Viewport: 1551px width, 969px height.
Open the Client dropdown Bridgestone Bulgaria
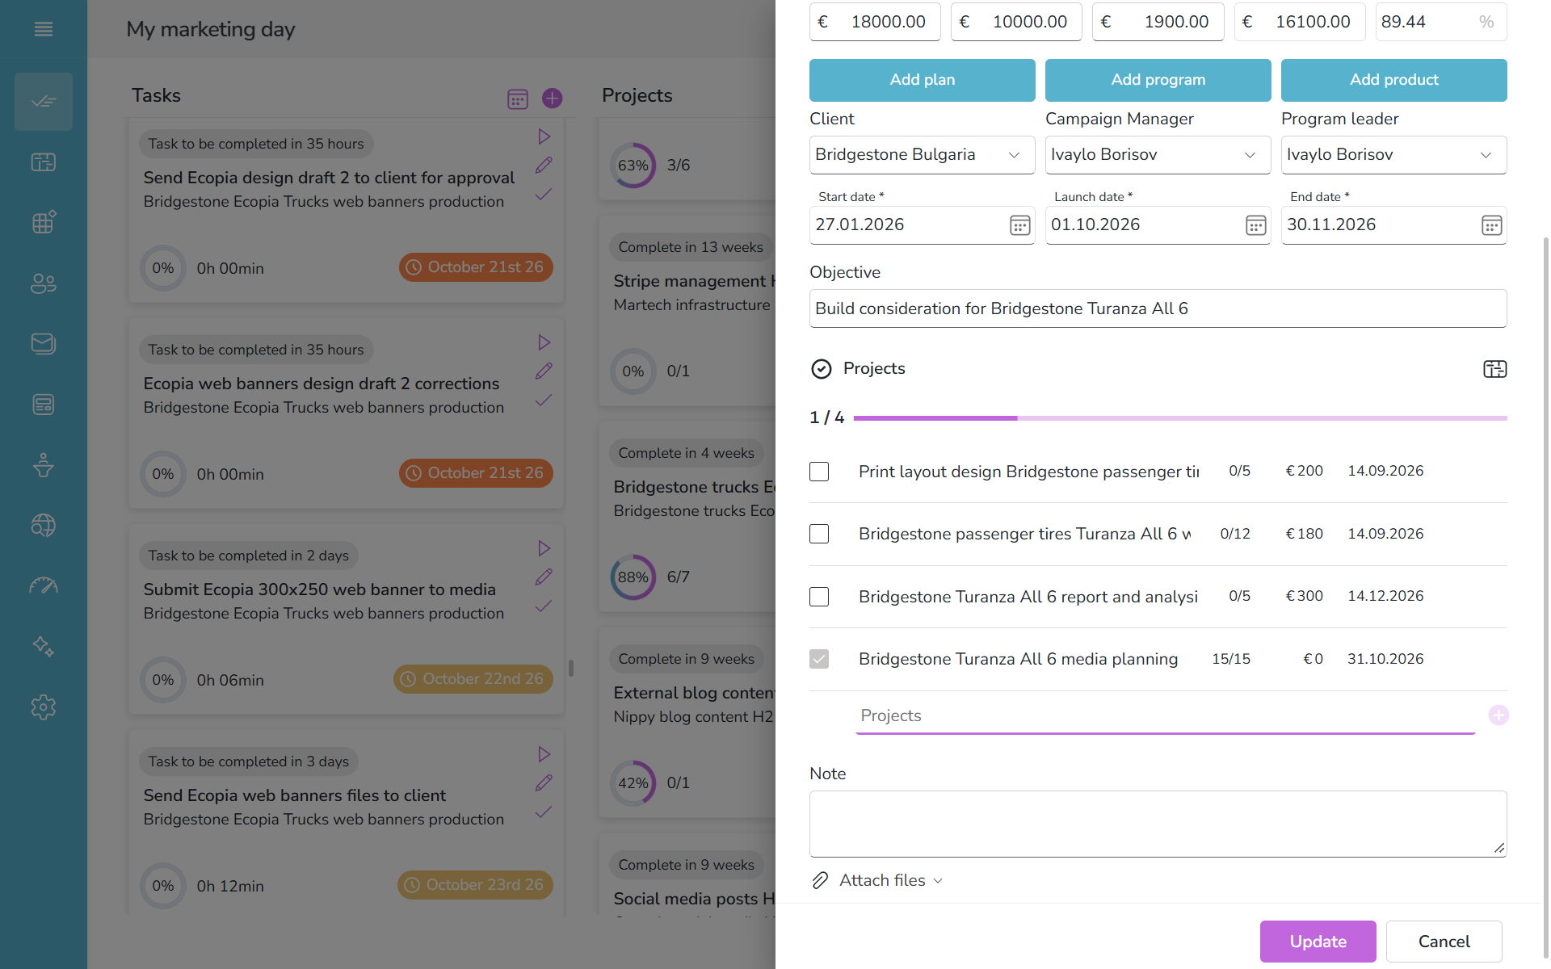922,155
